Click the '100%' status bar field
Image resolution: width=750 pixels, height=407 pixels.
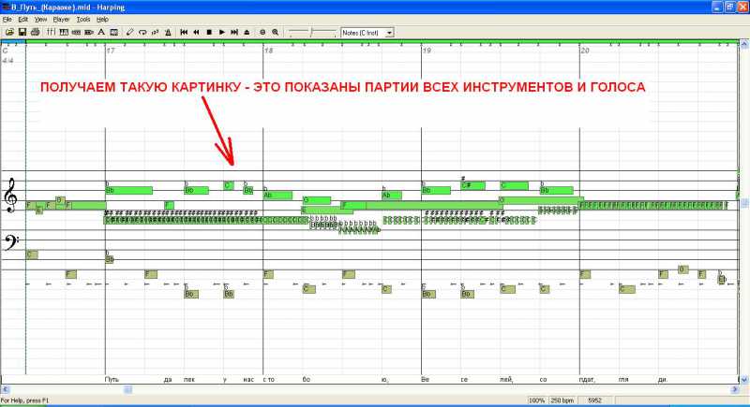[x=536, y=400]
